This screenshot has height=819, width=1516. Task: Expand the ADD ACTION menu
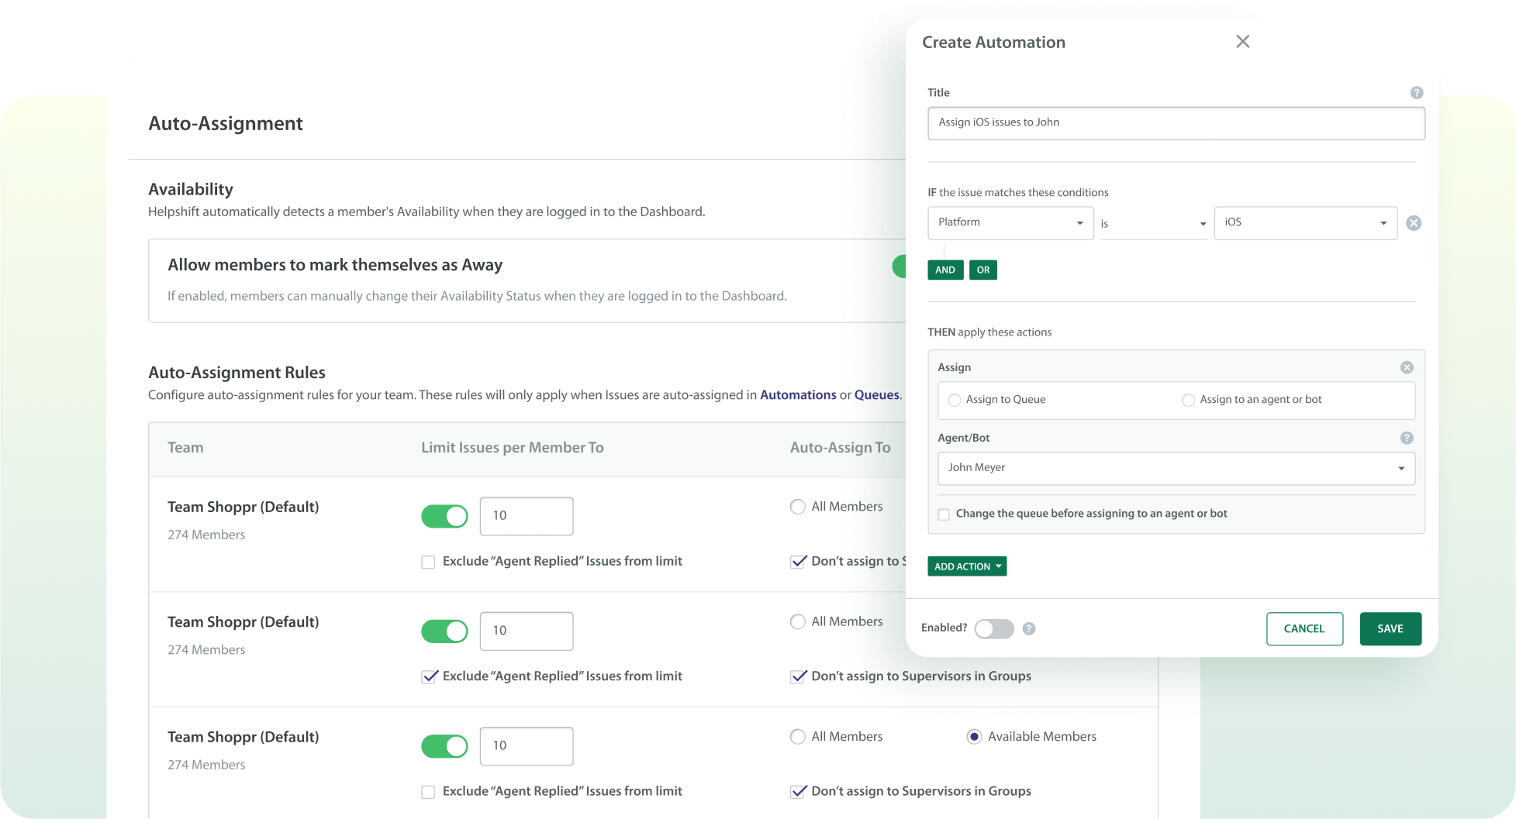[x=966, y=566]
